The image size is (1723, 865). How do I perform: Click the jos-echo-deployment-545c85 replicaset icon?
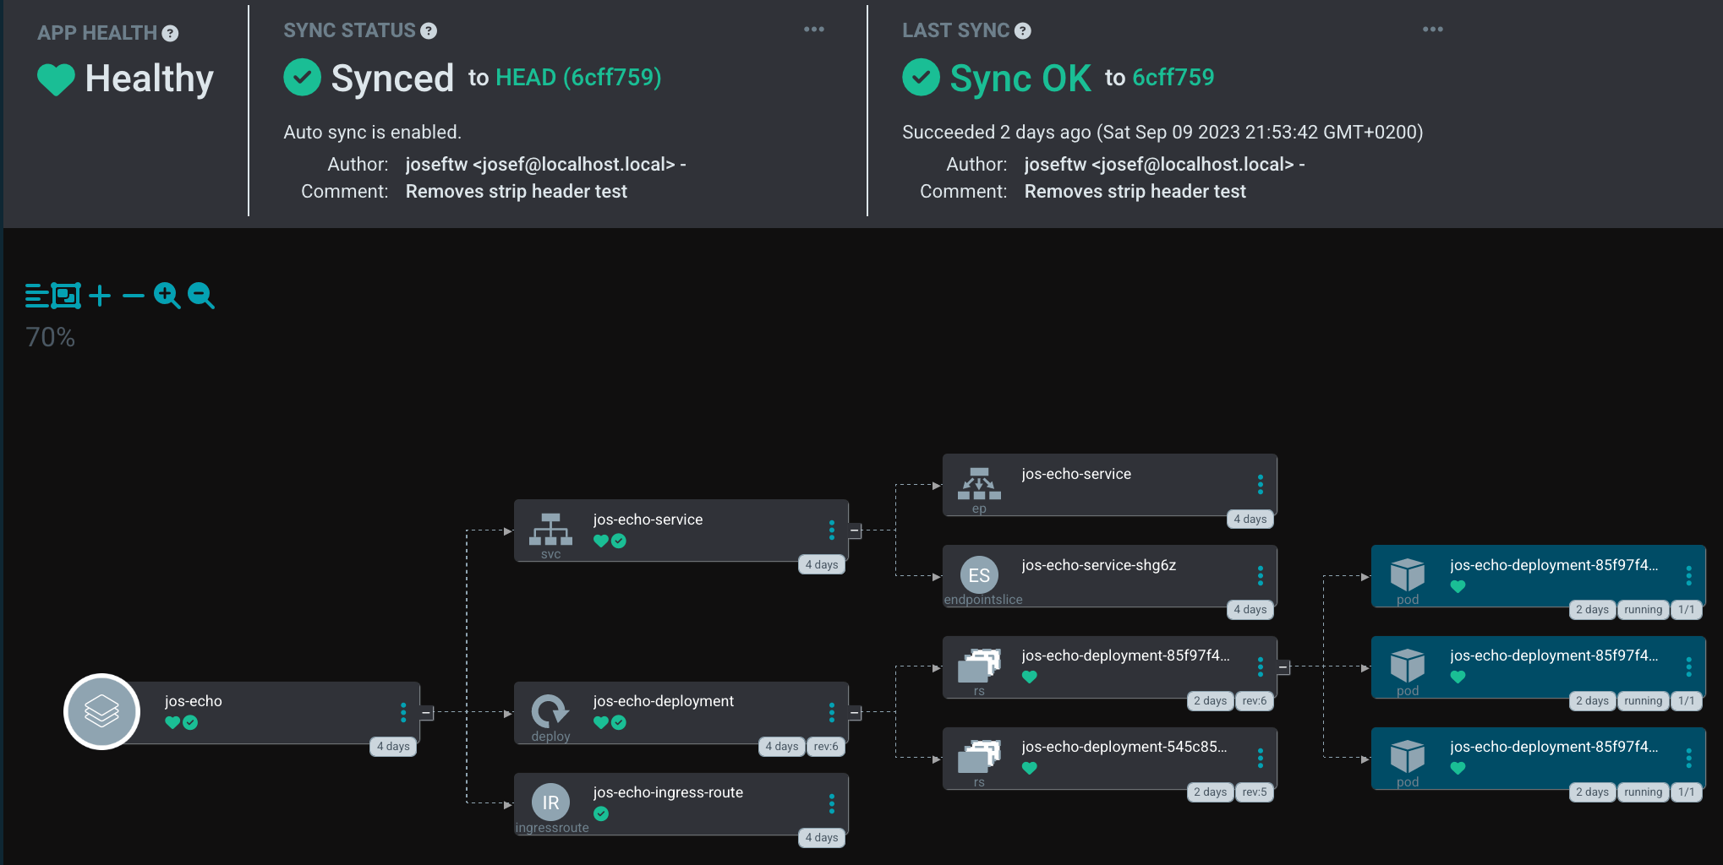(979, 757)
